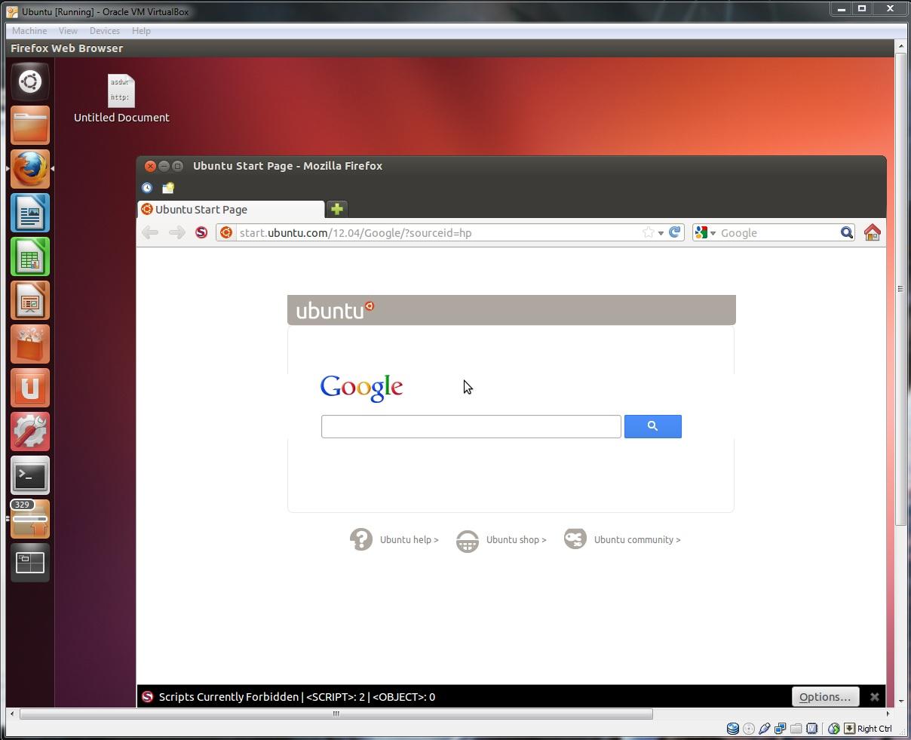Screen dimensions: 911x740
Task: Open the View menu in VirtualBox
Action: [68, 31]
